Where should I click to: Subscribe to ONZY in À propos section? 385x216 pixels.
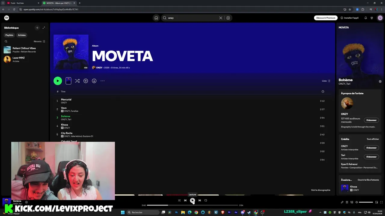[x=371, y=120]
